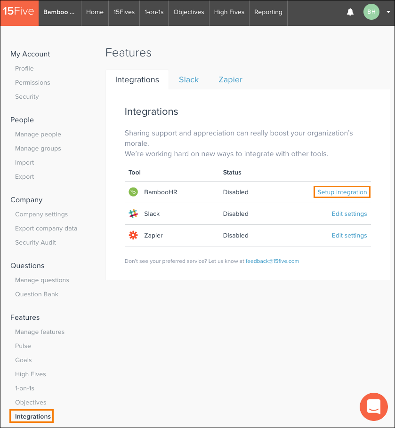Click the 15Five logo

pos(19,13)
